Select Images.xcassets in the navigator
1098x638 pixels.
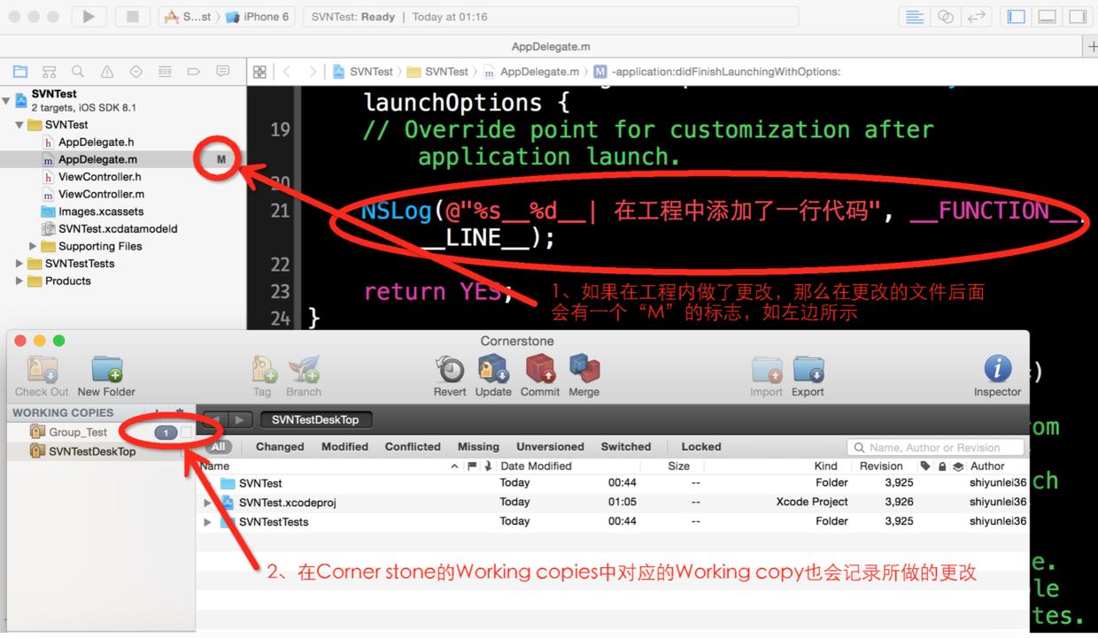point(100,211)
